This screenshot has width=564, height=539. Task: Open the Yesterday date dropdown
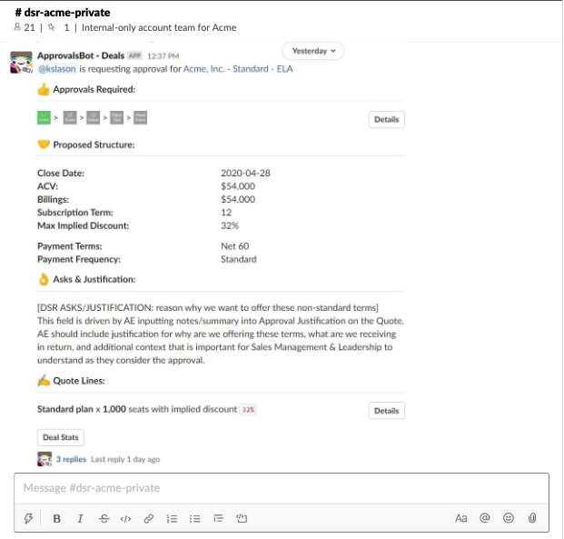point(313,51)
